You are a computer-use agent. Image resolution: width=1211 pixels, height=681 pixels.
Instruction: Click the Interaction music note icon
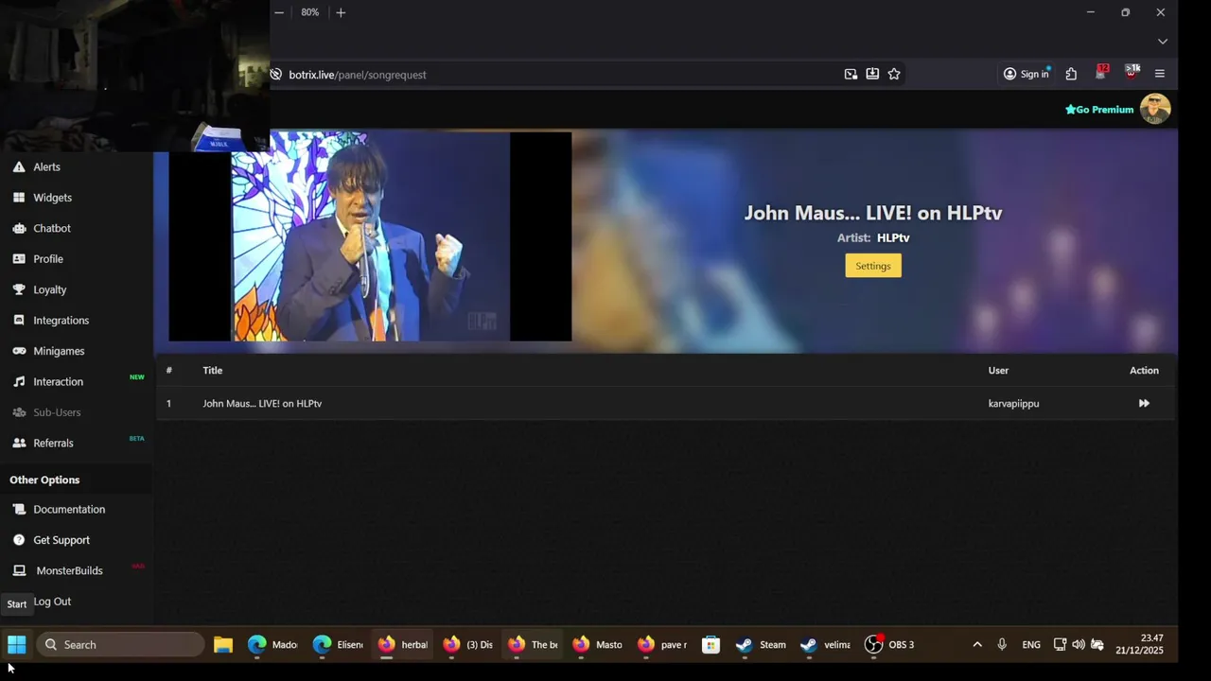[x=19, y=382]
